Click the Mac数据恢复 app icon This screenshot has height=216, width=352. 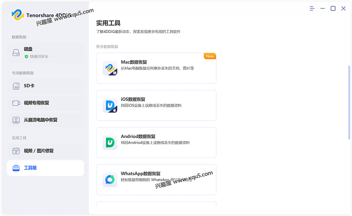click(110, 68)
